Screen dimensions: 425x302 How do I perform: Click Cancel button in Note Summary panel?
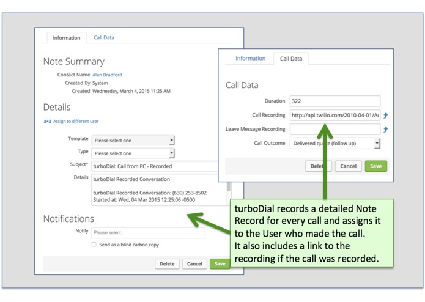coord(194,264)
